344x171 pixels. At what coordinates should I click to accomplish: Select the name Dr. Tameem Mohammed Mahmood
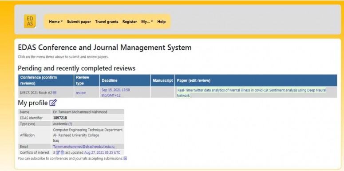(80, 112)
